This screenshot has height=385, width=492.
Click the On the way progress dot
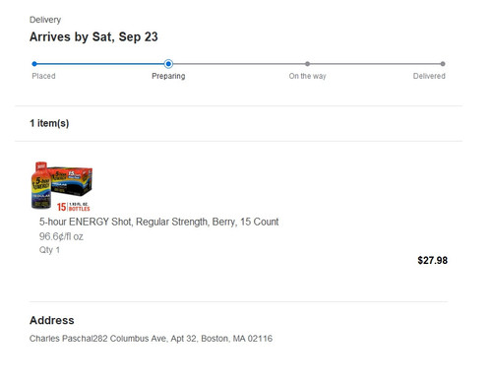coord(307,64)
